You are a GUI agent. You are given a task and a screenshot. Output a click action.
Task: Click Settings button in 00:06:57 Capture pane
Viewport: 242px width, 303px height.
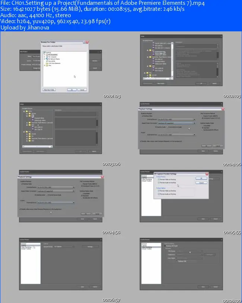(x=90, y=247)
